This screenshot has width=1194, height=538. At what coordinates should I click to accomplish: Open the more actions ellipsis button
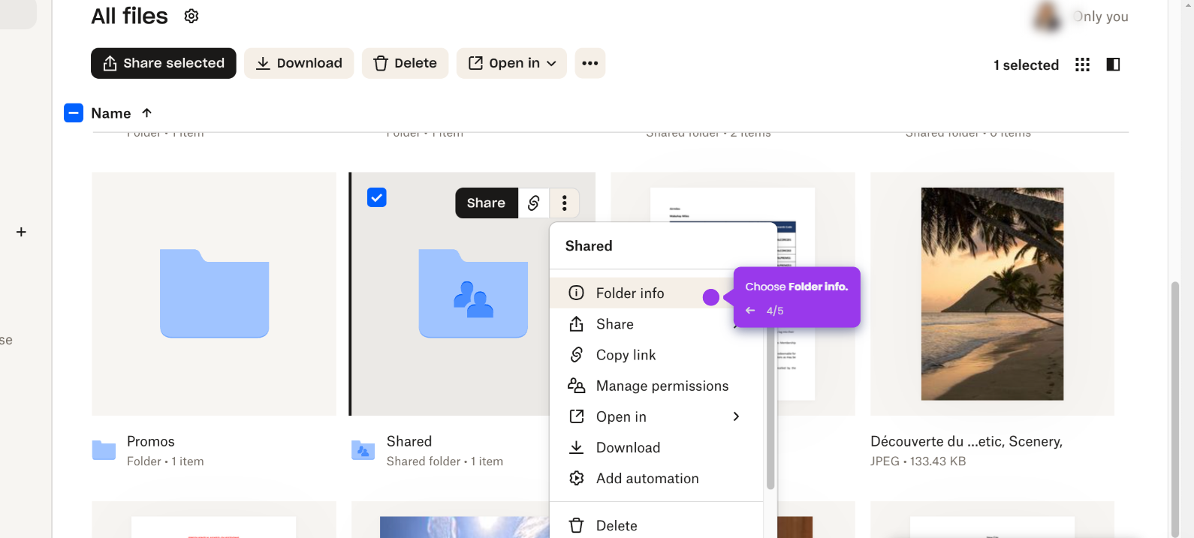590,63
